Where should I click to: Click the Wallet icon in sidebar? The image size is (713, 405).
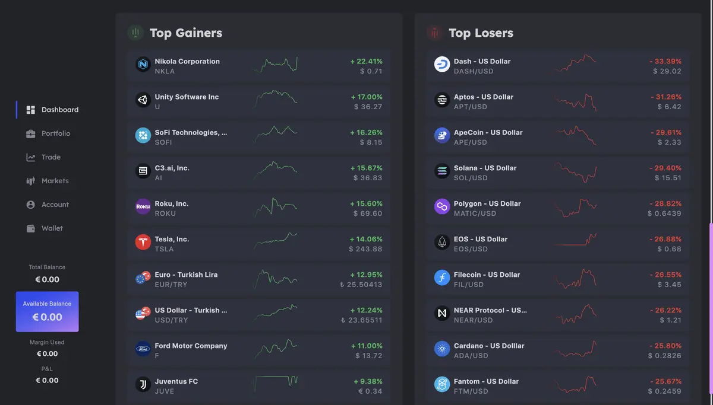tap(31, 228)
